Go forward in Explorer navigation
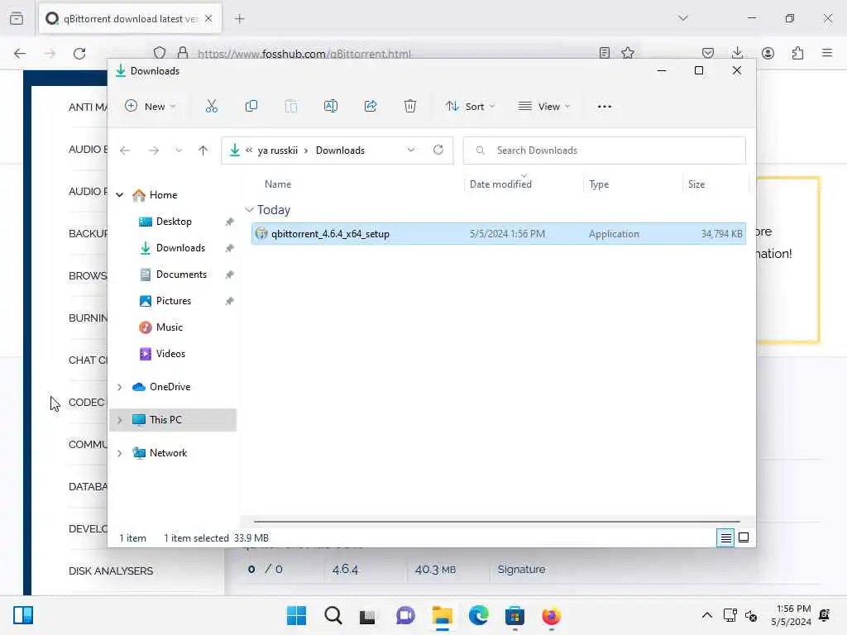 pos(154,150)
